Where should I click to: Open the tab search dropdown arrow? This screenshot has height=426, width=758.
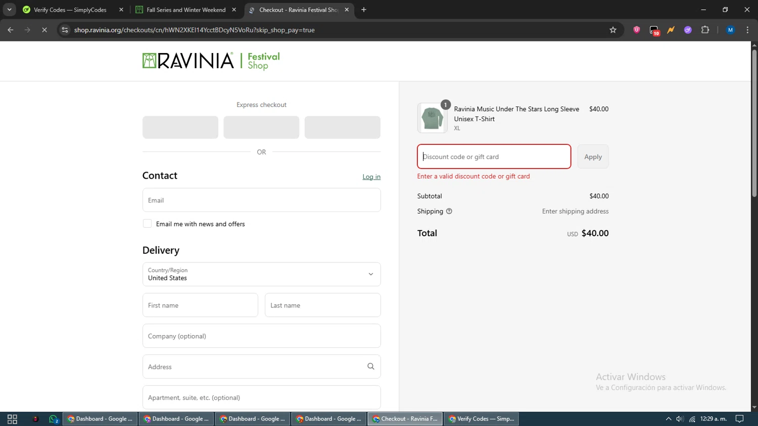tap(9, 10)
